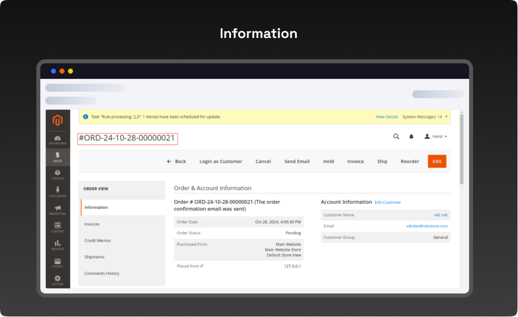Viewport: 518px width, 317px height.
Task: Switch to the Invoices tab
Action: coord(92,224)
